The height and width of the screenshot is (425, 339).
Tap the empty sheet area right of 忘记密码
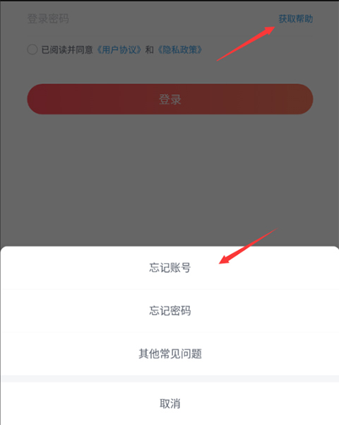(x=264, y=310)
